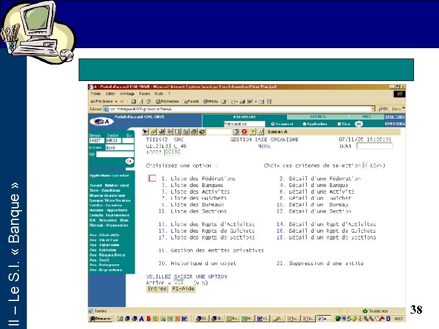The image size is (439, 329).
Task: Click the blank field in session toolbar
Action: 219,132
